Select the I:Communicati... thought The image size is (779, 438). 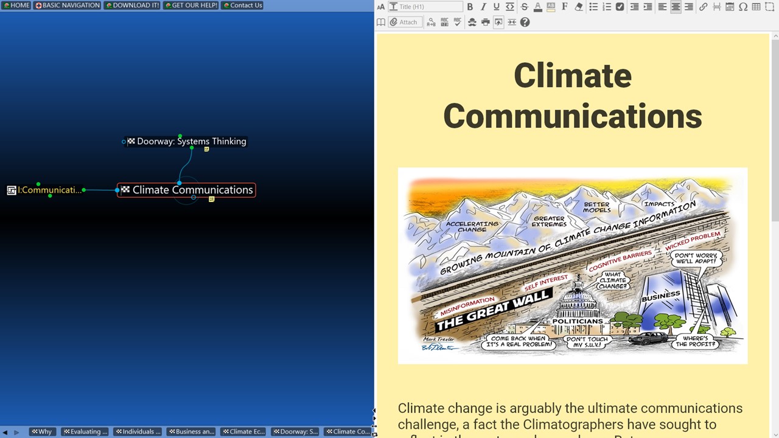pos(44,190)
